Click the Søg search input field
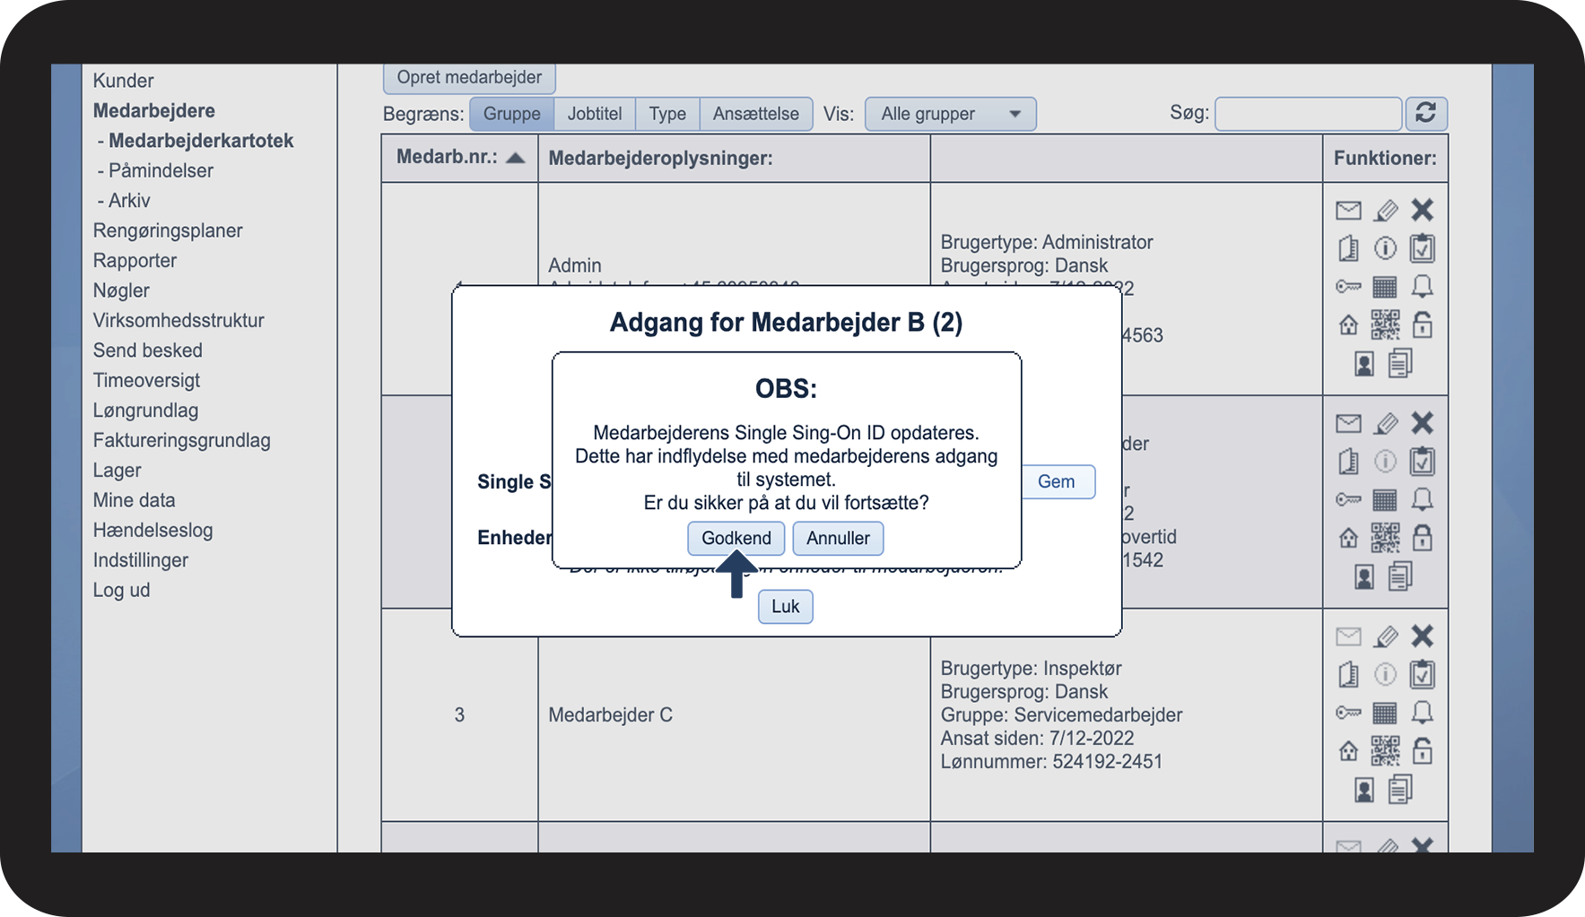The width and height of the screenshot is (1585, 917). click(x=1308, y=114)
